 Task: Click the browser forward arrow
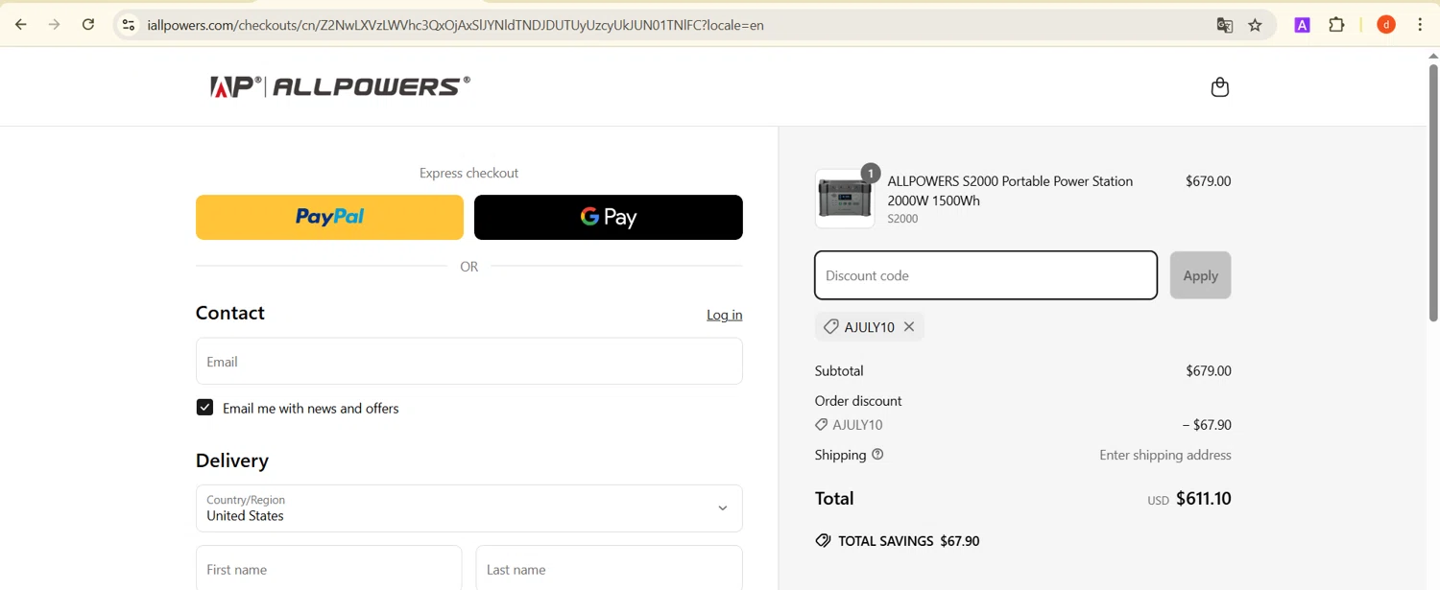click(55, 25)
